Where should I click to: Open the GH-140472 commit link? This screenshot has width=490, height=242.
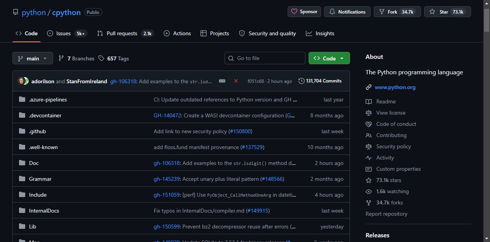click(167, 115)
